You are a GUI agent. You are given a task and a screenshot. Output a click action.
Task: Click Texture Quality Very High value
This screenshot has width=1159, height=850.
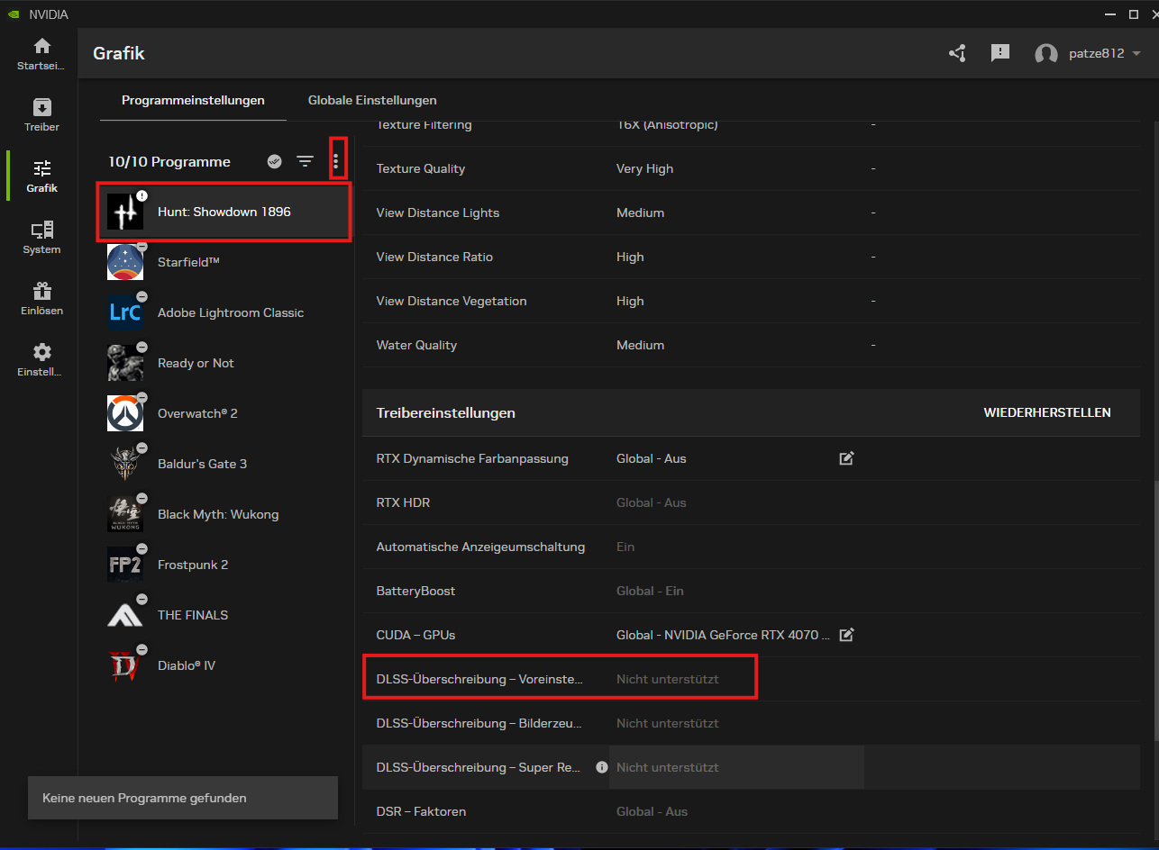point(644,168)
